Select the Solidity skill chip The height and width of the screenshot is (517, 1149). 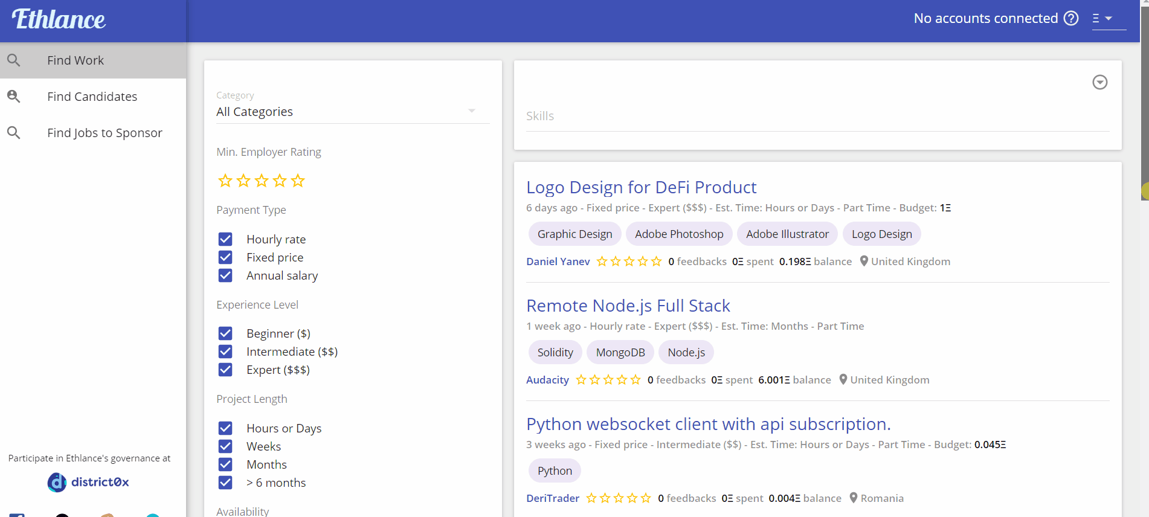pos(555,353)
